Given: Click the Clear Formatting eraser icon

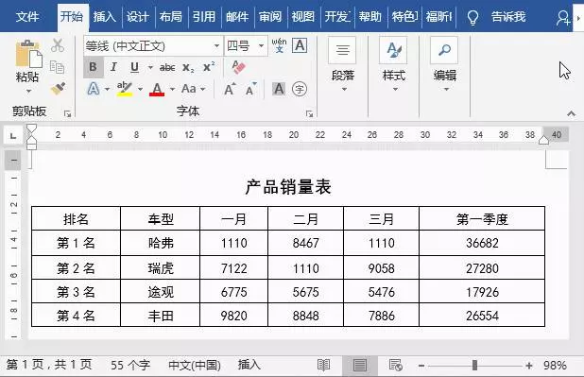Looking at the screenshot, I should click(238, 67).
